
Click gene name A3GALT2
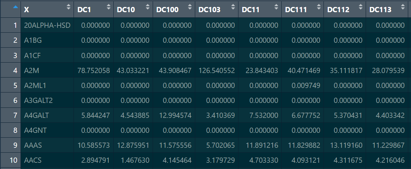point(38,100)
